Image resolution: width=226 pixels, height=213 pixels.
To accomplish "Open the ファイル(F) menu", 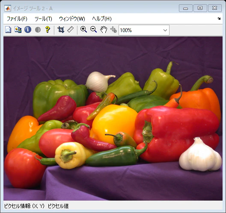I will pos(17,19).
